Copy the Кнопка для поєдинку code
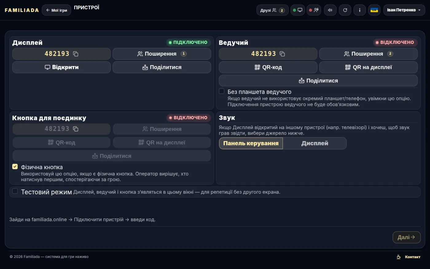 (76, 129)
